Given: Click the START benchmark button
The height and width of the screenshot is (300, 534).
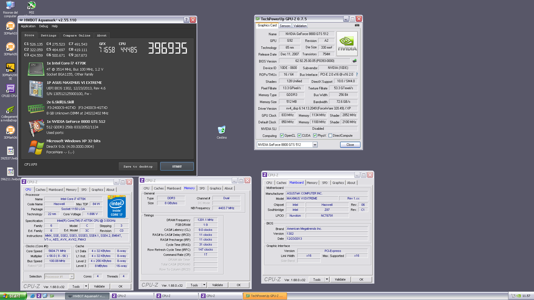Looking at the screenshot, I should click(x=177, y=166).
